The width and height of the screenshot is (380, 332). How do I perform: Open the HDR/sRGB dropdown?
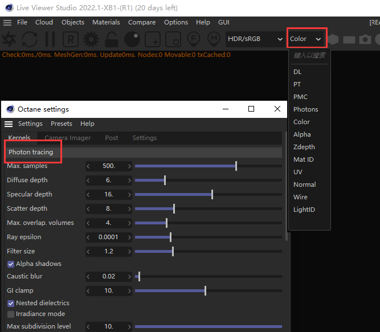[255, 39]
